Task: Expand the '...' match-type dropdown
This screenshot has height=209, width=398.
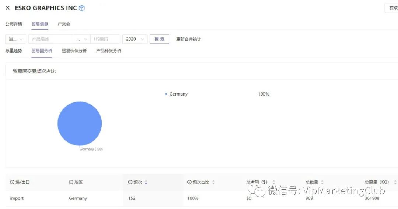Action: [x=82, y=39]
